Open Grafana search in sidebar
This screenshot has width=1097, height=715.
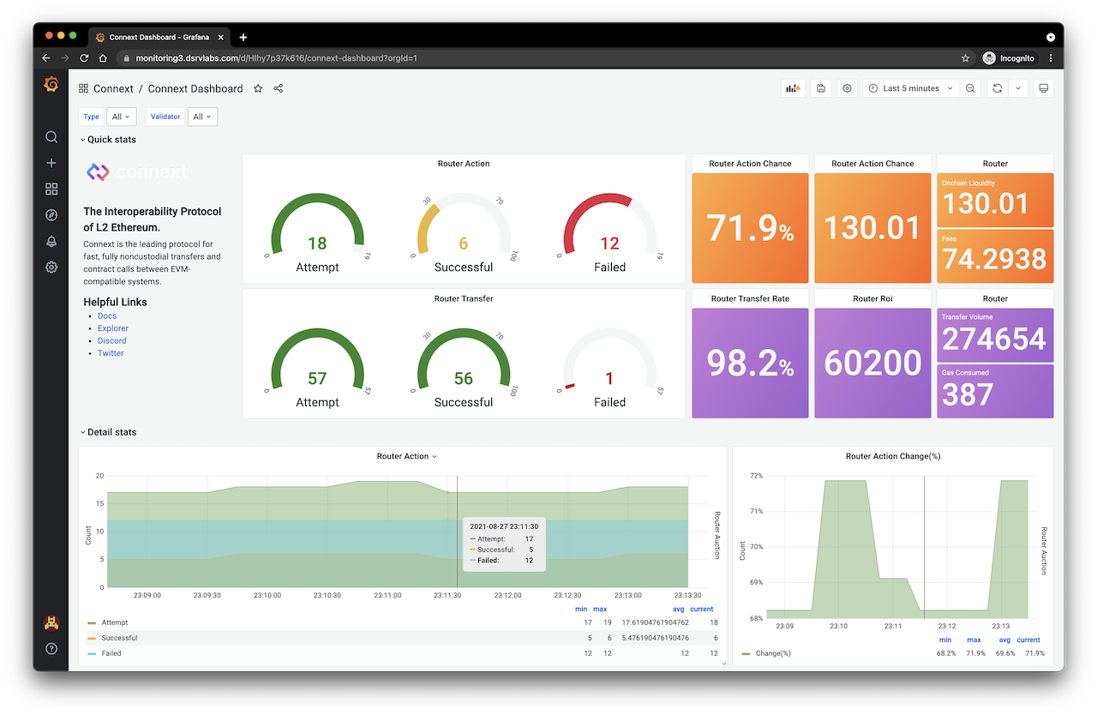(51, 137)
